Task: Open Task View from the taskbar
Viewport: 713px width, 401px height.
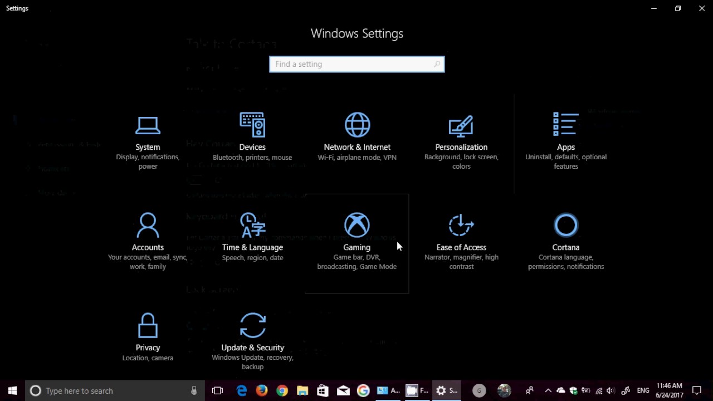Action: (x=217, y=390)
